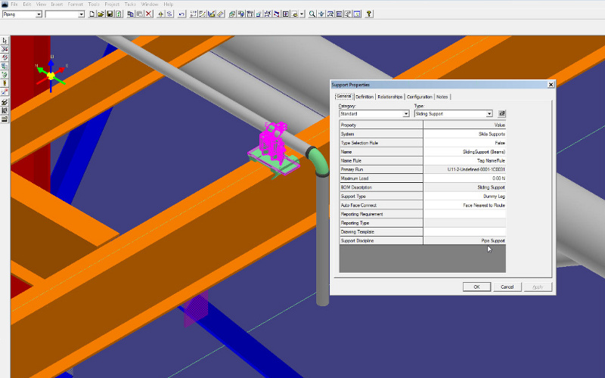Click the OK button
The image size is (605, 378).
[x=477, y=287]
